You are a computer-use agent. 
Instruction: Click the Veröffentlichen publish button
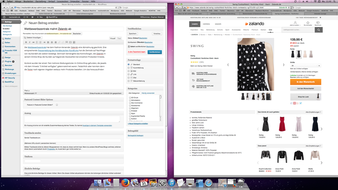pos(155,52)
